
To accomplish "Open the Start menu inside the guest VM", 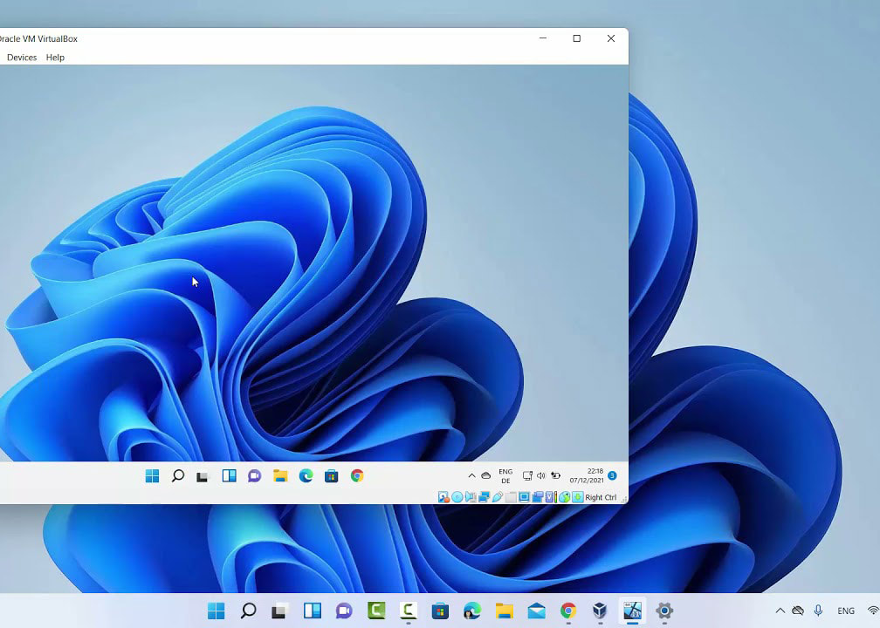I will tap(152, 476).
